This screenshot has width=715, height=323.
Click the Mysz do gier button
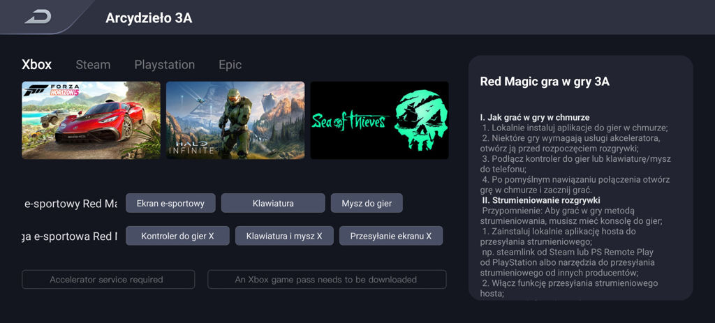(x=367, y=203)
